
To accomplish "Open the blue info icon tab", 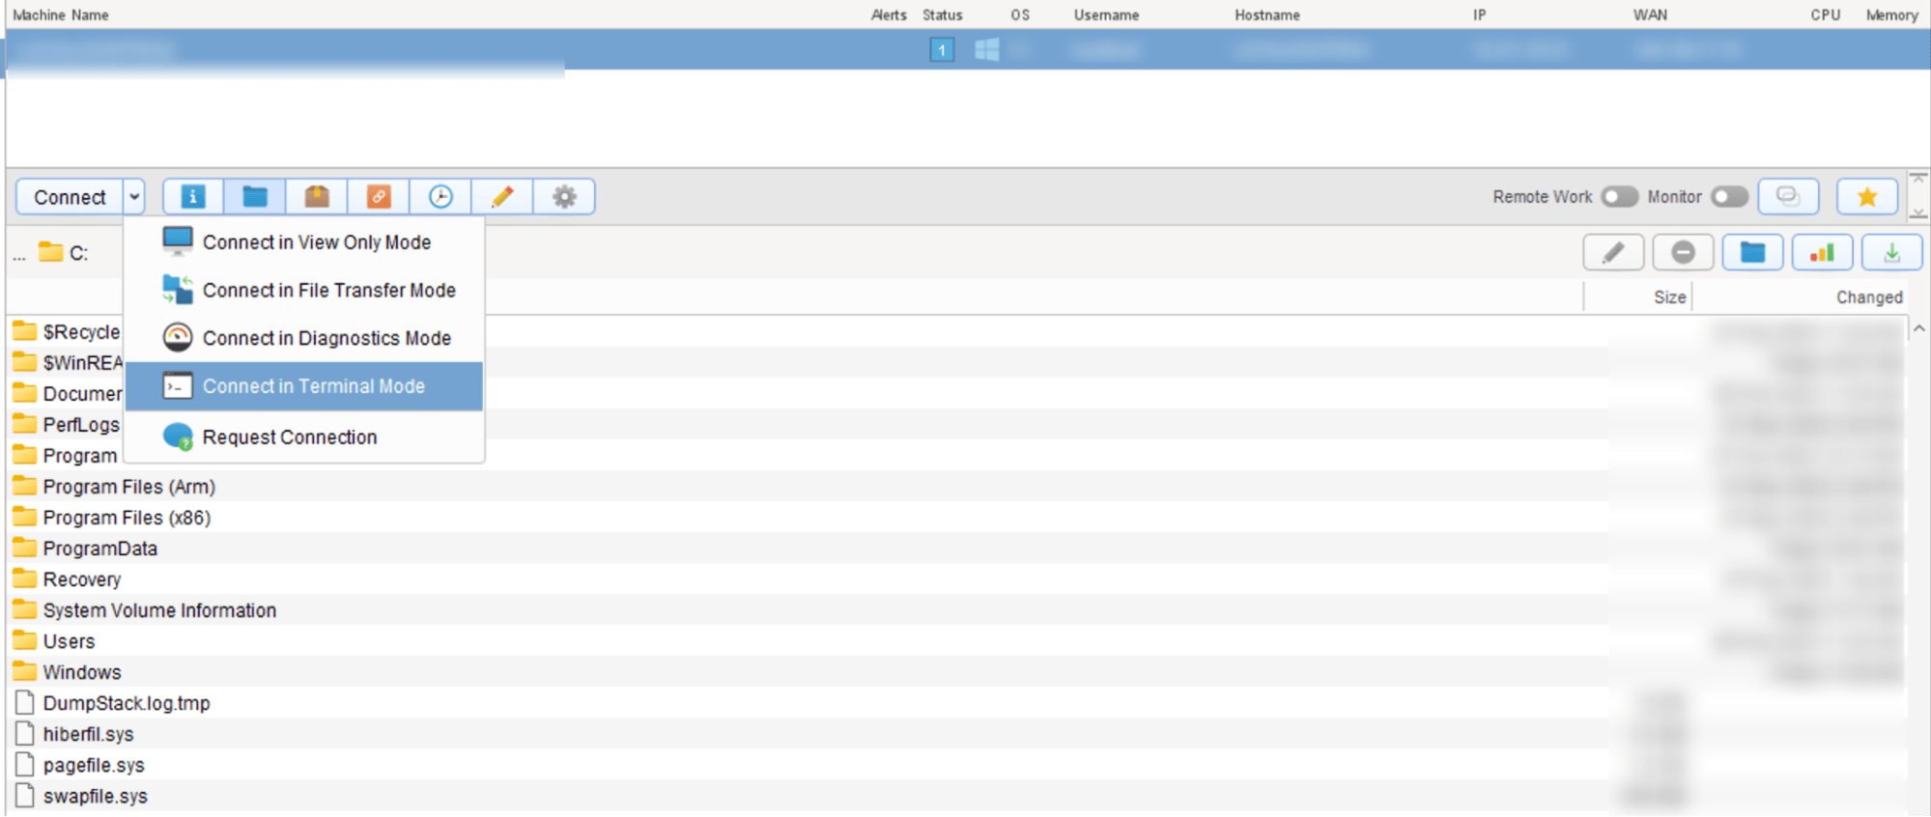I will pyautogui.click(x=193, y=197).
